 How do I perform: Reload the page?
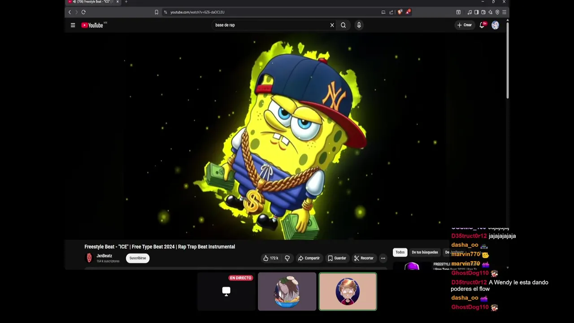(83, 12)
